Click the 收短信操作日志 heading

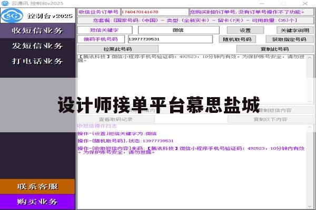click(97, 126)
